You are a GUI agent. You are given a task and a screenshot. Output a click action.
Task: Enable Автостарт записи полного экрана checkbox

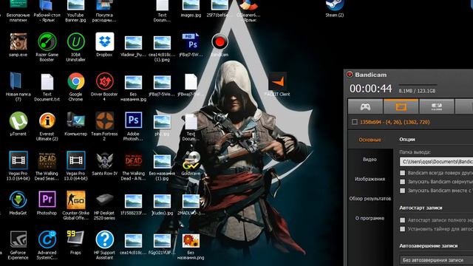click(402, 220)
